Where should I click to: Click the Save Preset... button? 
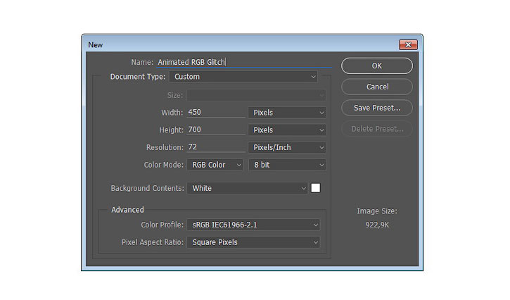377,108
